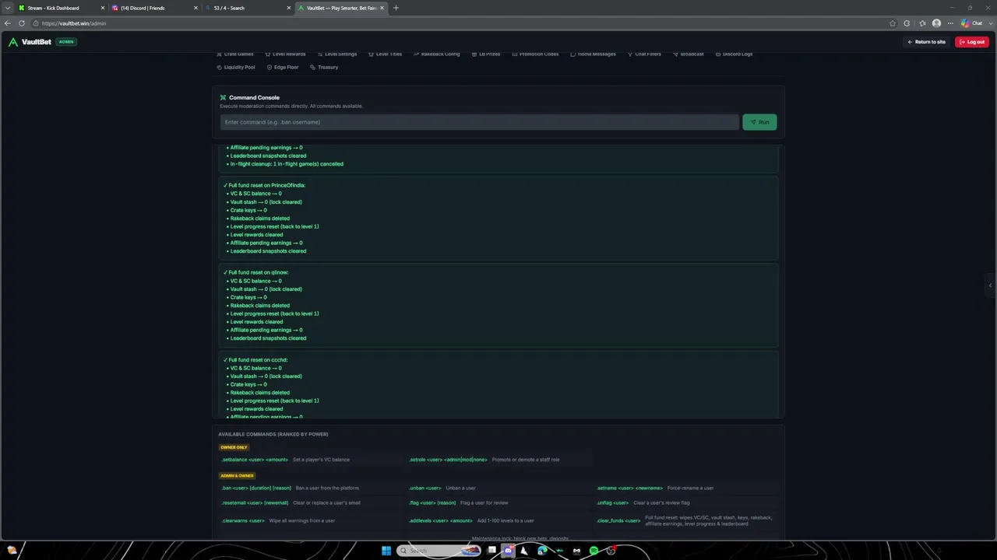
Task: Click 'Full fund reset on qlinow' line
Action: pyautogui.click(x=255, y=272)
